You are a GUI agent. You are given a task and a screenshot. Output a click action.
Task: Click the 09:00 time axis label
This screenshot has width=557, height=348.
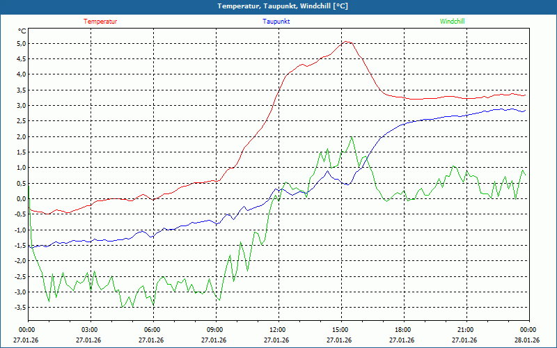(x=216, y=330)
